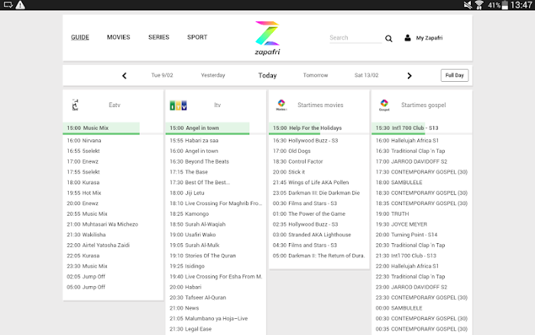Open the Eatv channel logo
The height and width of the screenshot is (335, 535).
pos(75,105)
